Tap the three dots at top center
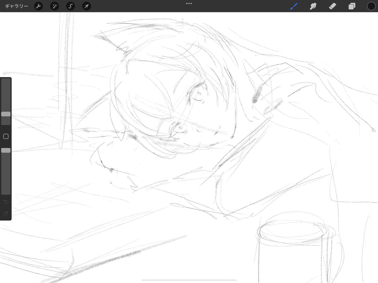 pyautogui.click(x=189, y=3)
